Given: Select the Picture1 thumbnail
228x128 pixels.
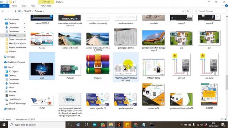Looking at the screenshot, I should [x=70, y=70].
